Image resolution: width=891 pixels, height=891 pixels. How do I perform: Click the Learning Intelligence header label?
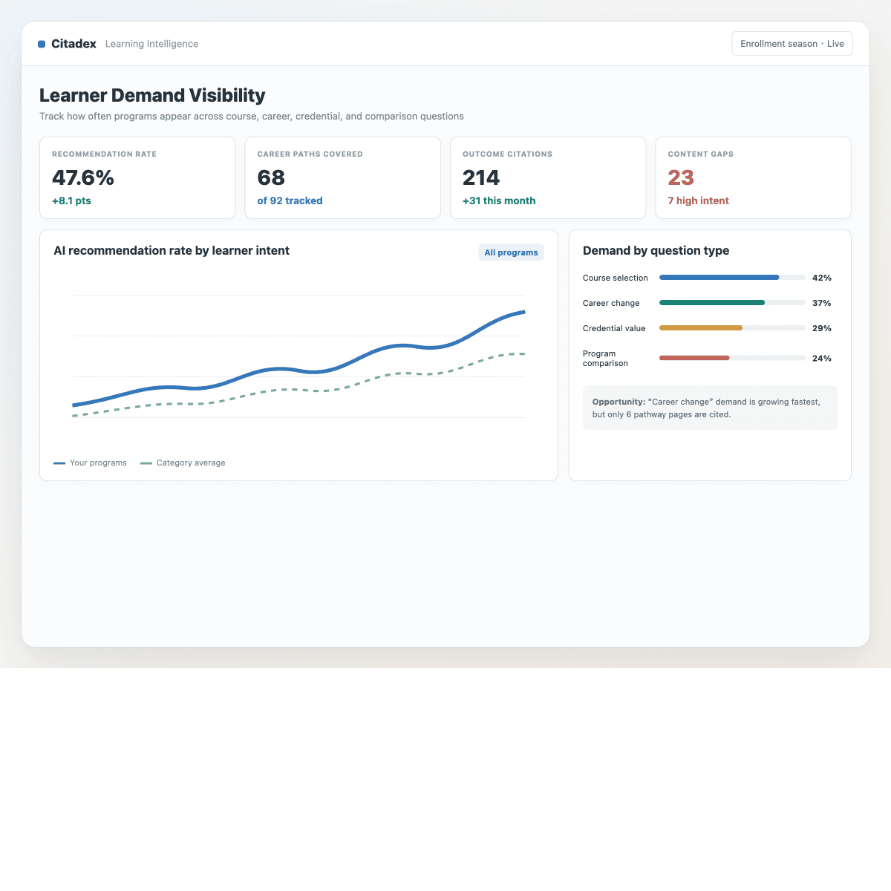[151, 44]
